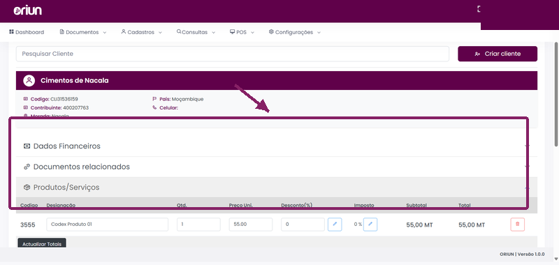Click the Dashboard grid icon
Screen dimensions: 559x265
pos(11,31)
